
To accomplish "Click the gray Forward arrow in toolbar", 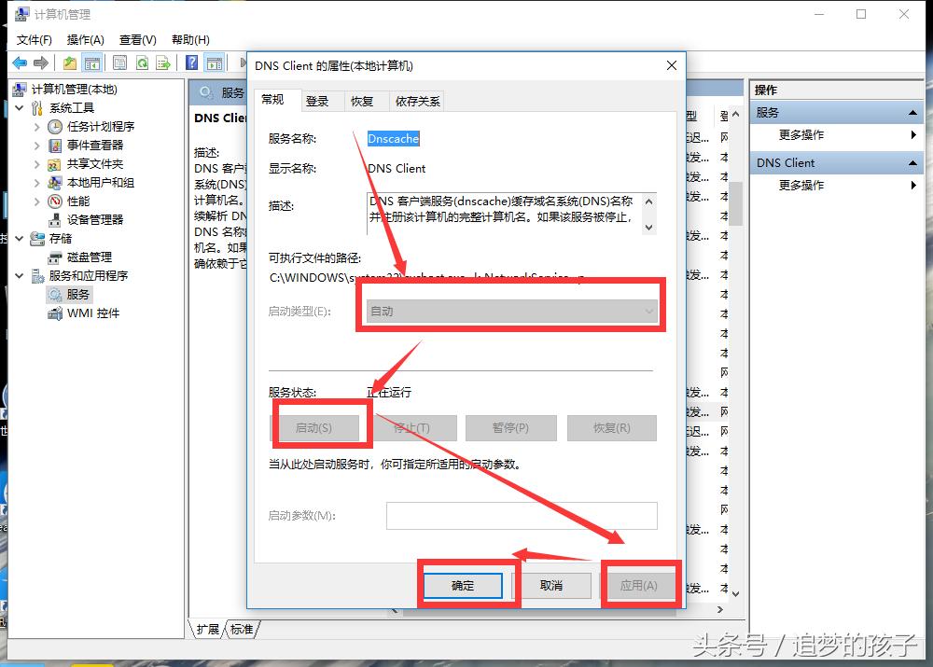I will point(41,63).
